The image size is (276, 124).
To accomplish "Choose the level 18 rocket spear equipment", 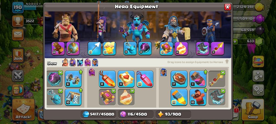I will point(179,97).
